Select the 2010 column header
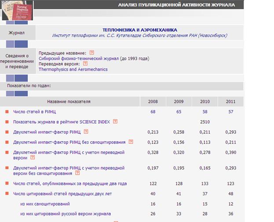Screen dimensions: 274x222 205,102
